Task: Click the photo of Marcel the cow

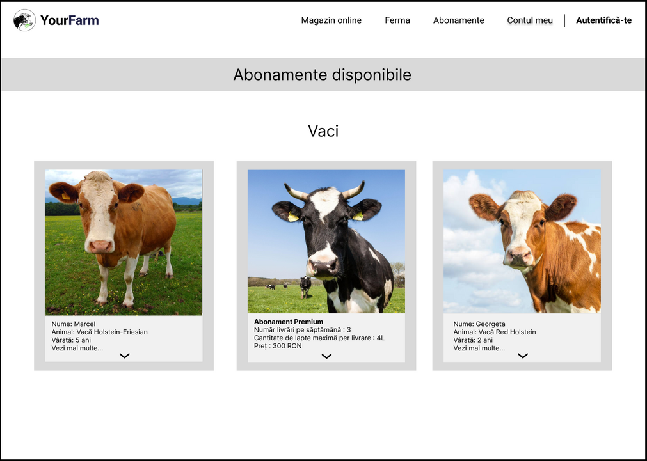Action: [124, 242]
